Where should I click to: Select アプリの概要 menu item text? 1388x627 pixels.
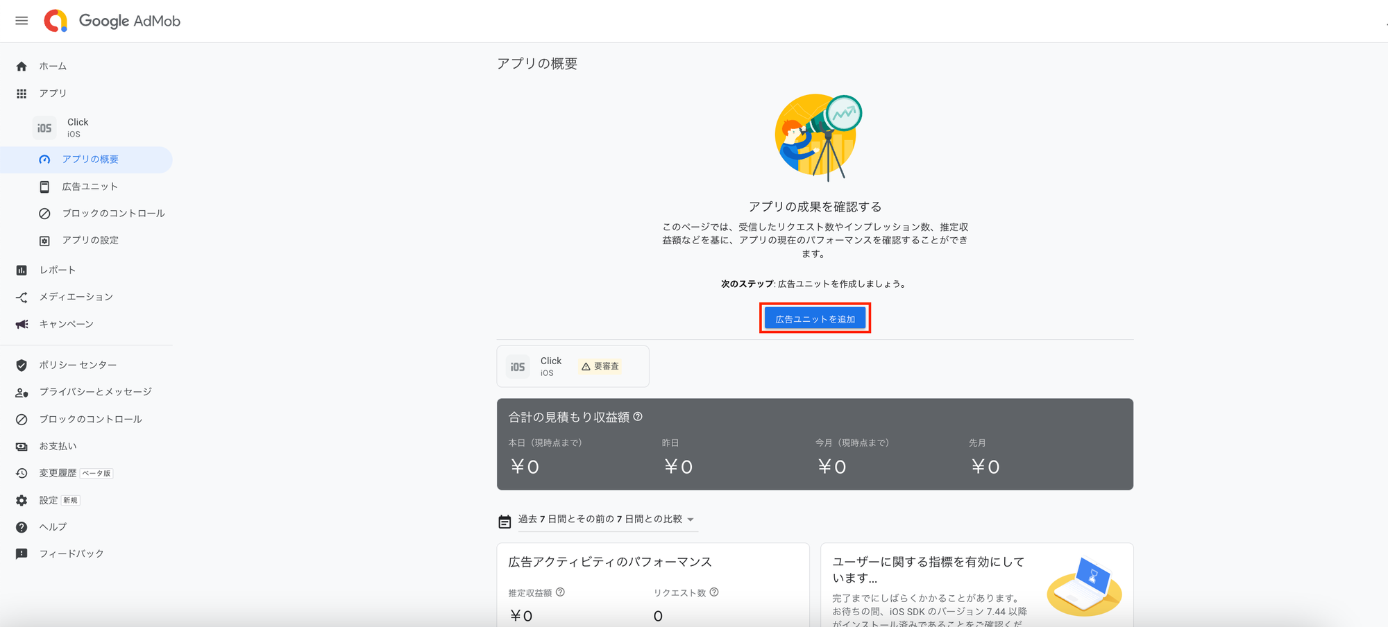tap(90, 160)
